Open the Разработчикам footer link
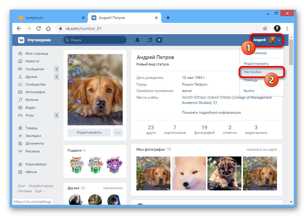 pos(41,186)
